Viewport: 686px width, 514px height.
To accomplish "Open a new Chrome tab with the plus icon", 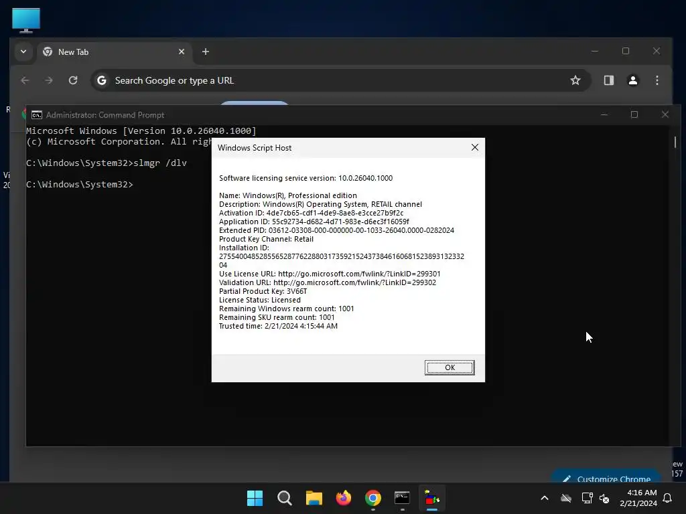I will [x=206, y=52].
